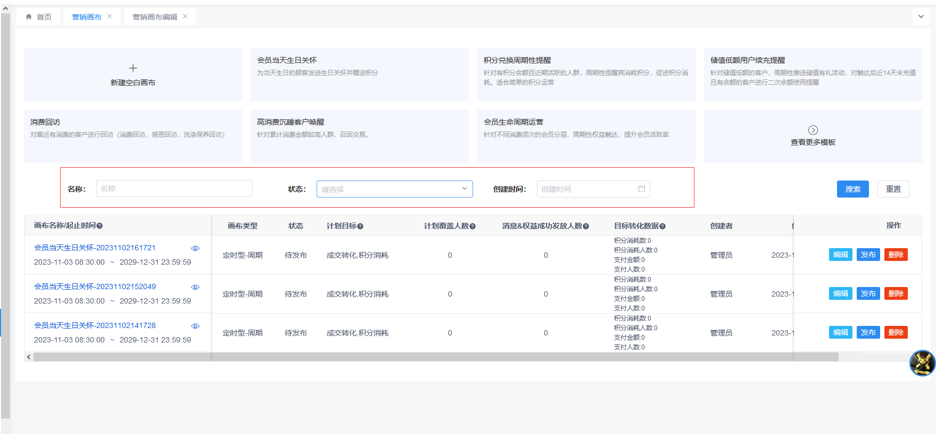Click 发布 for canvas 20231102161721

(x=868, y=255)
